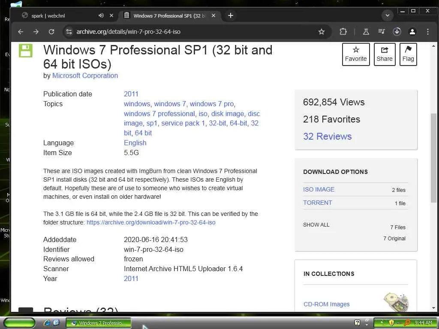The height and width of the screenshot is (329, 439).
Task: Open a new browser tab
Action: click(x=230, y=16)
